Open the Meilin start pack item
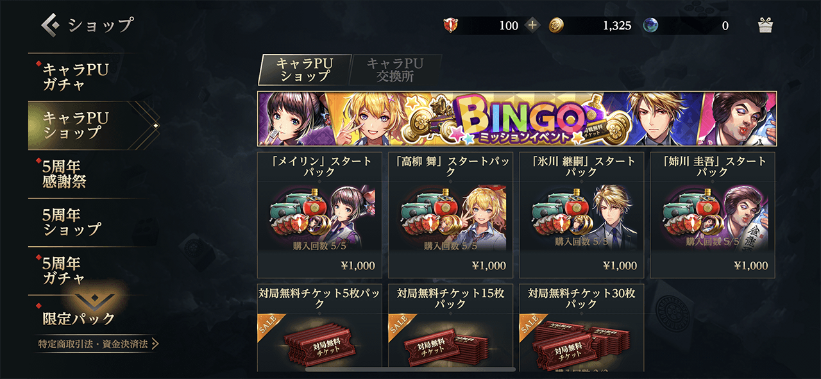Image resolution: width=821 pixels, height=379 pixels. coord(319,215)
